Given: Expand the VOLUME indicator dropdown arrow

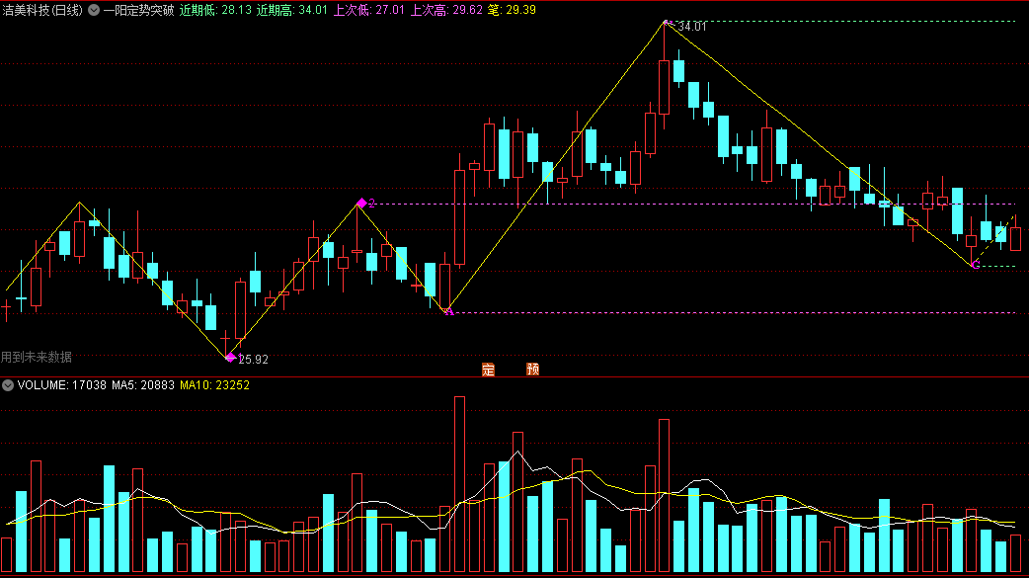Looking at the screenshot, I should (8, 385).
